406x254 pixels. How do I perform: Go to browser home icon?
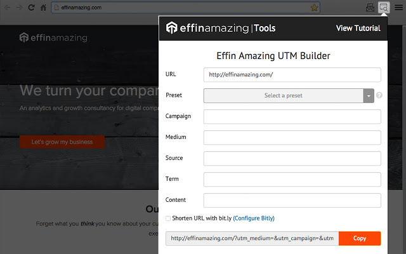(44, 8)
